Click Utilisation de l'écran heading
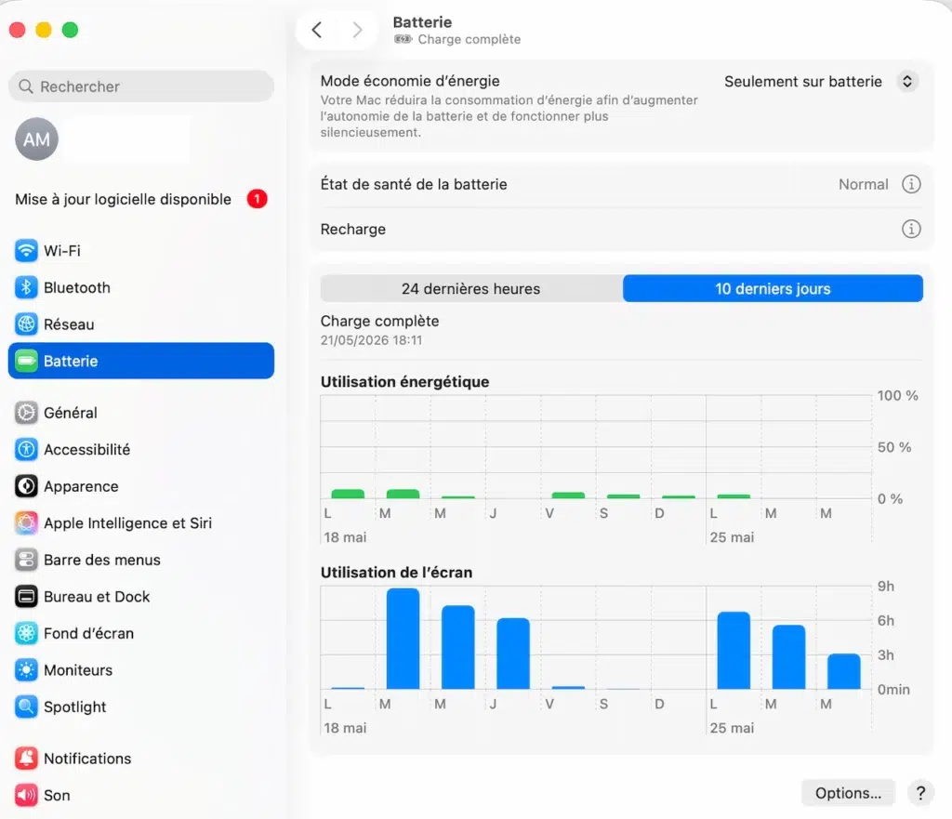 point(396,572)
